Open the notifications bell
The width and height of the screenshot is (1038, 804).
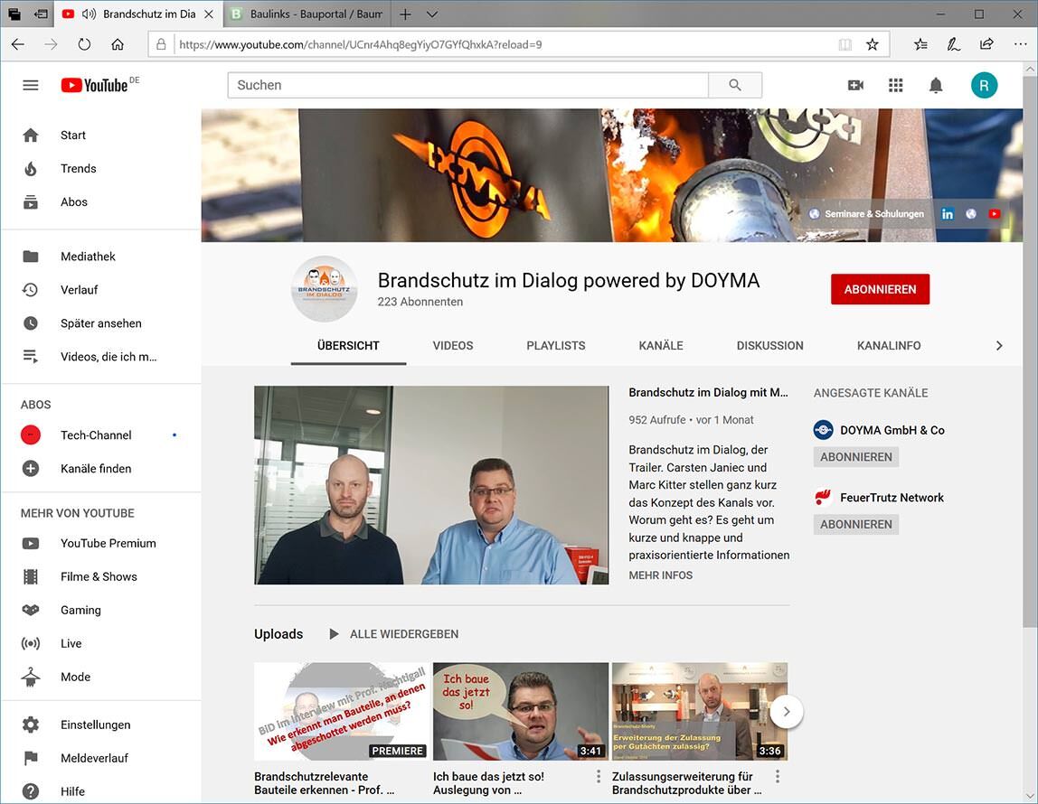tap(936, 85)
